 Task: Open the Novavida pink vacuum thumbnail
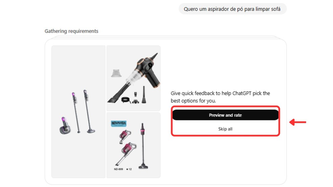[x=133, y=145]
